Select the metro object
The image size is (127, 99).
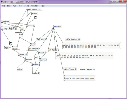point(15,48)
